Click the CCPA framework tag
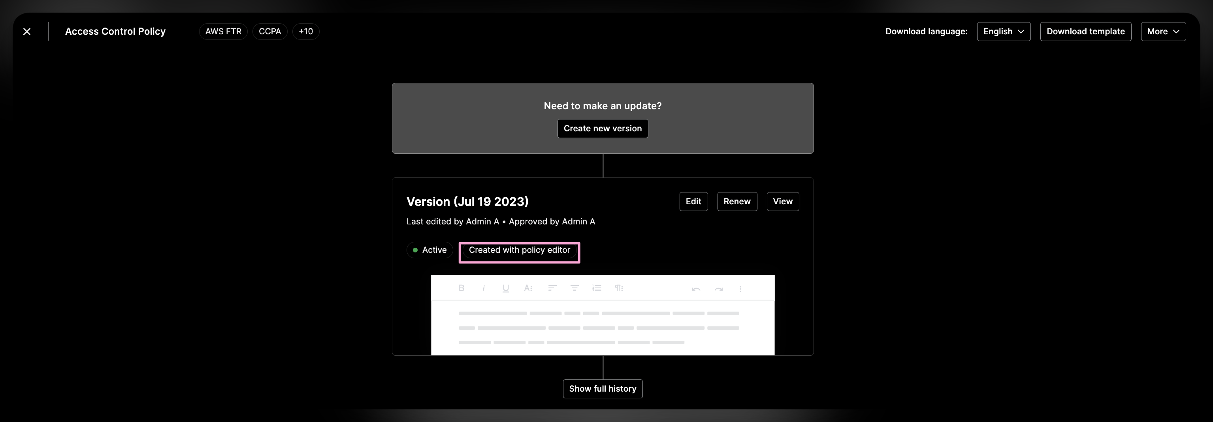Image resolution: width=1213 pixels, height=422 pixels. coord(270,32)
